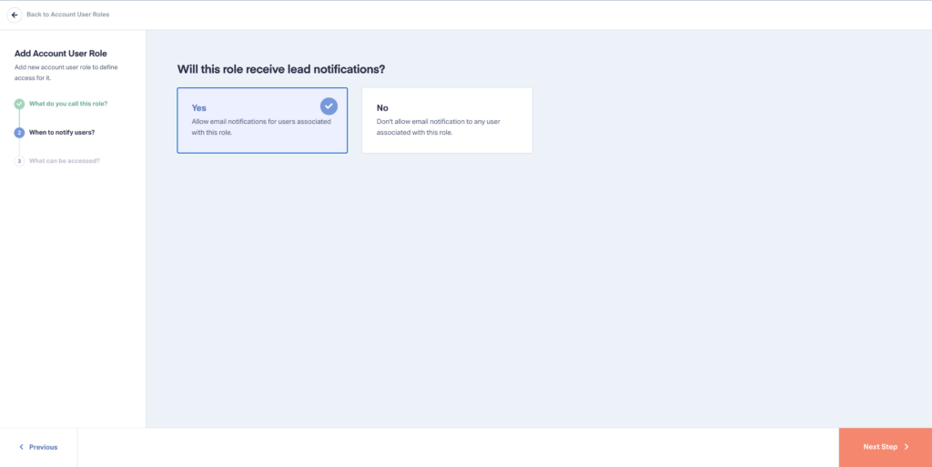Click the back arrow circle icon
The width and height of the screenshot is (932, 467).
[x=15, y=15]
